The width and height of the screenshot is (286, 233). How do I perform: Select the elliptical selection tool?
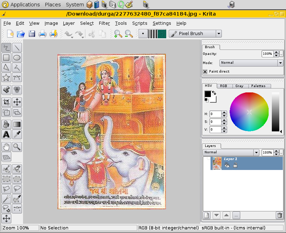[x=17, y=179]
